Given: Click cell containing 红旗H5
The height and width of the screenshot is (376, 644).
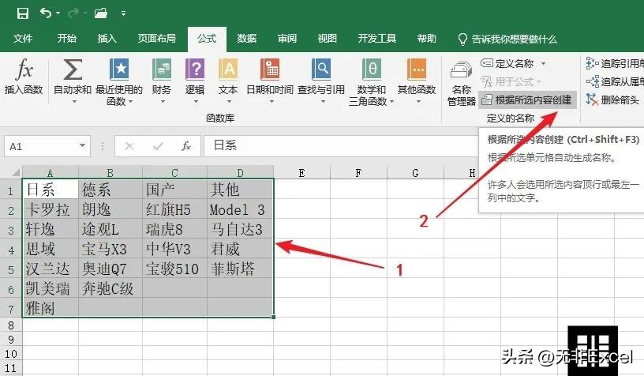Looking at the screenshot, I should coord(174,209).
